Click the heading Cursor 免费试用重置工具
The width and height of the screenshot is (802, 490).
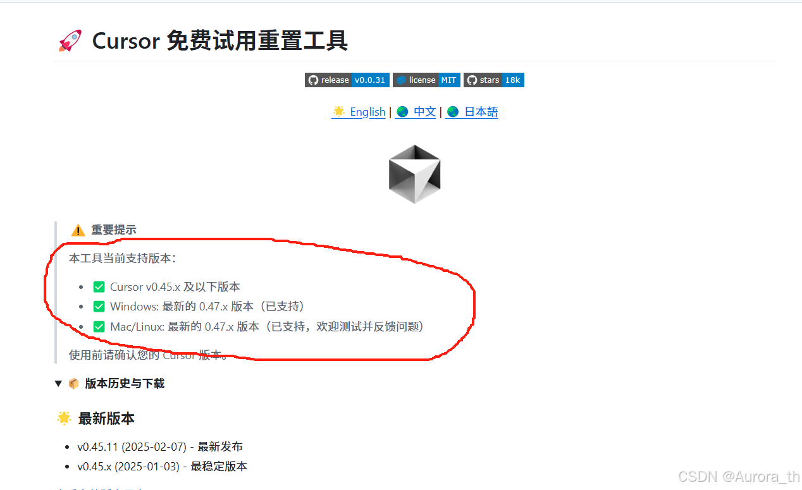click(x=220, y=41)
